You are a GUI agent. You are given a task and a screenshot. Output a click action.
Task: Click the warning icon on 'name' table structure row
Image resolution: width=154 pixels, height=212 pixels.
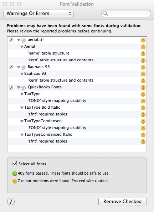pyautogui.click(x=143, y=53)
